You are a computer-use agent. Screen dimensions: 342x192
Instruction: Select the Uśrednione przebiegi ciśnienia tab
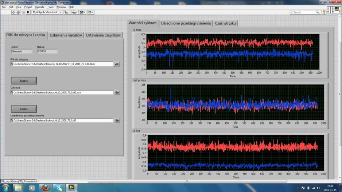pos(186,23)
